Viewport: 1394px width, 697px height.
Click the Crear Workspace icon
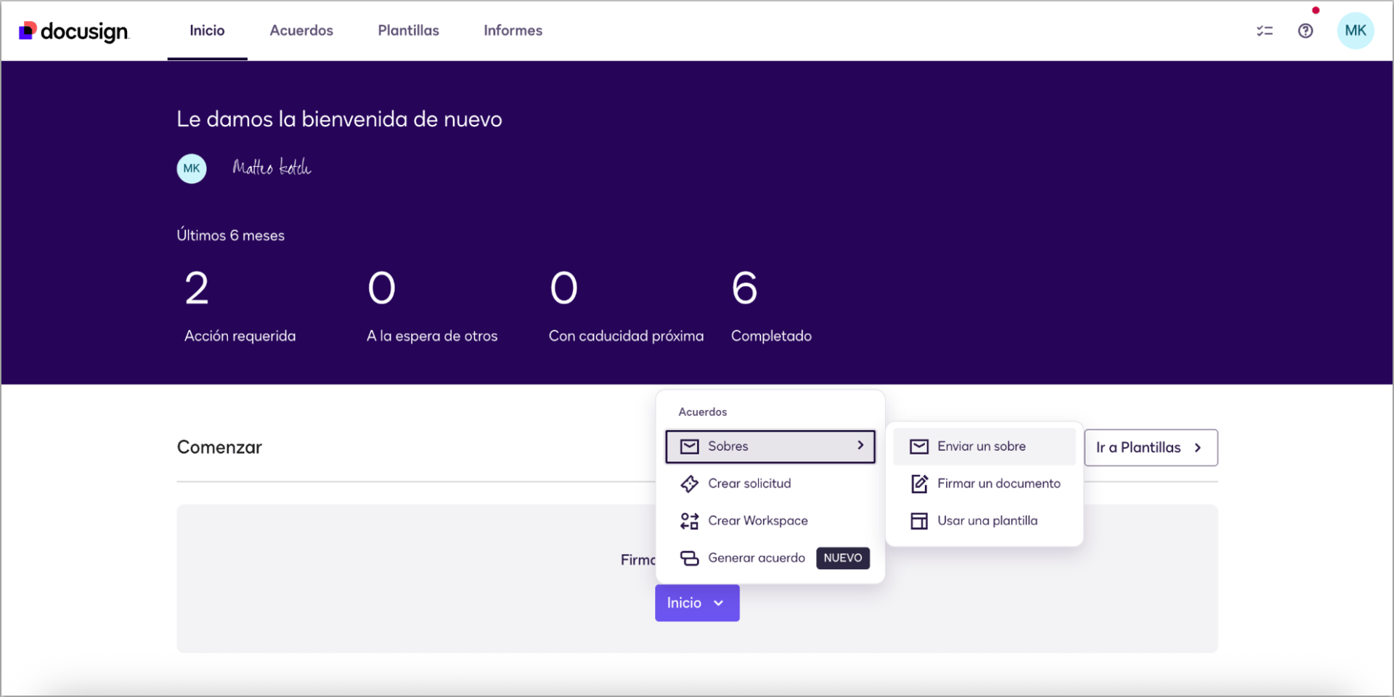[689, 521]
